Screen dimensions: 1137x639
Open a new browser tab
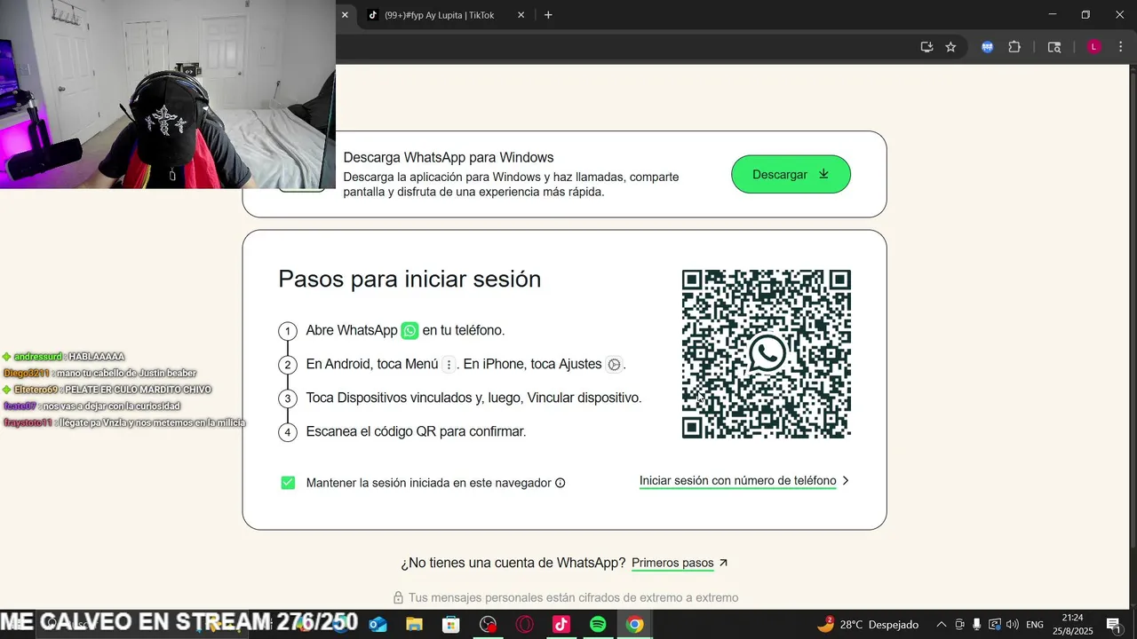click(x=548, y=15)
